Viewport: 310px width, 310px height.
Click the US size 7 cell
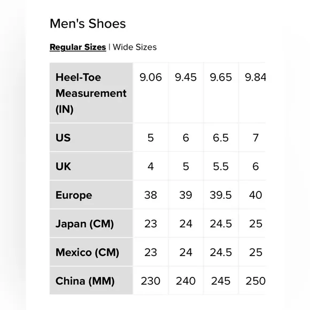pos(252,137)
